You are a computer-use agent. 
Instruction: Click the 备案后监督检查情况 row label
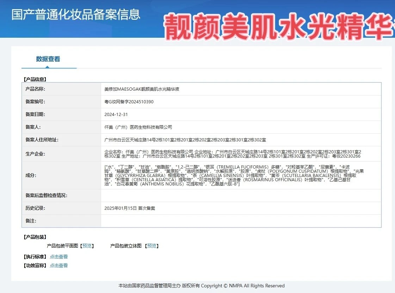point(47,195)
